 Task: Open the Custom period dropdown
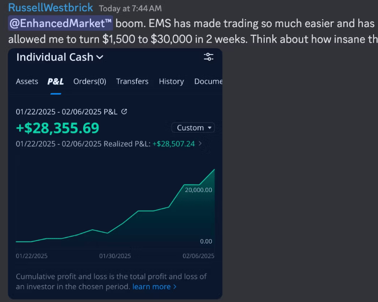click(x=193, y=128)
